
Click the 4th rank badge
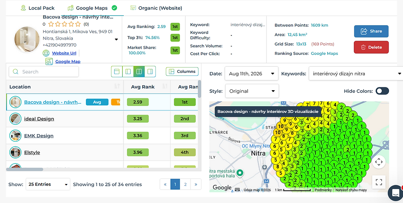click(185, 152)
